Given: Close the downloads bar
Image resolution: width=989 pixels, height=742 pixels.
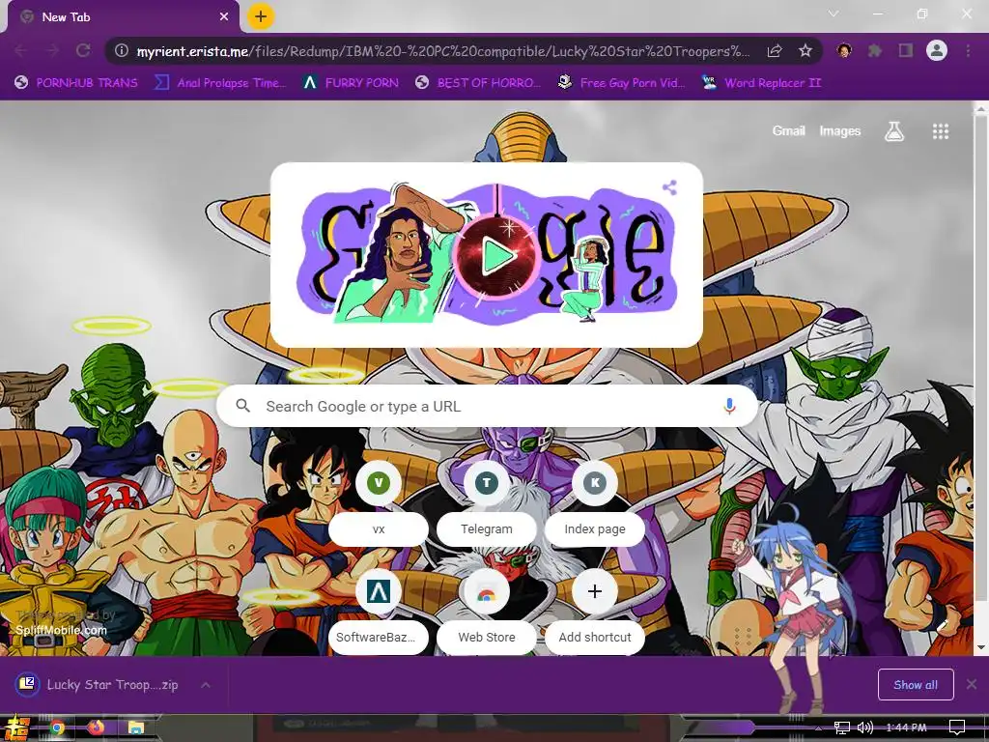Looking at the screenshot, I should click(x=972, y=684).
